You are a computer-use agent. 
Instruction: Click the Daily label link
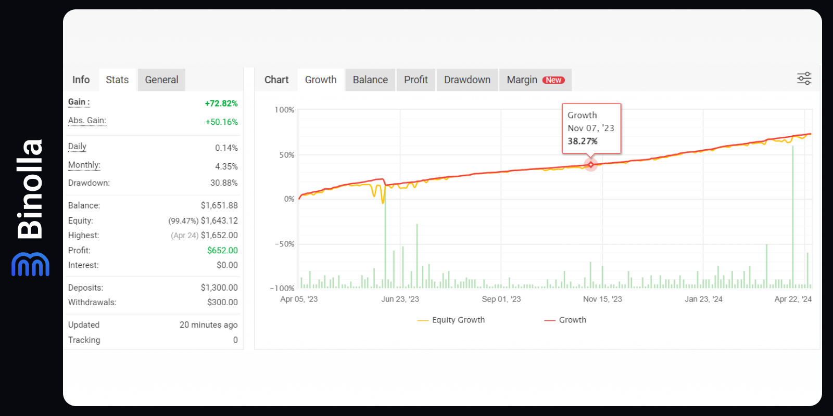click(77, 147)
